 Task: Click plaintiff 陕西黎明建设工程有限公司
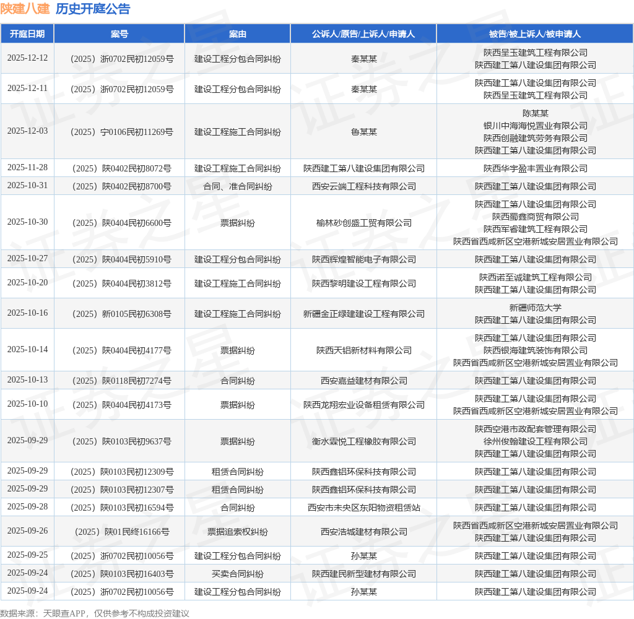pyautogui.click(x=364, y=284)
